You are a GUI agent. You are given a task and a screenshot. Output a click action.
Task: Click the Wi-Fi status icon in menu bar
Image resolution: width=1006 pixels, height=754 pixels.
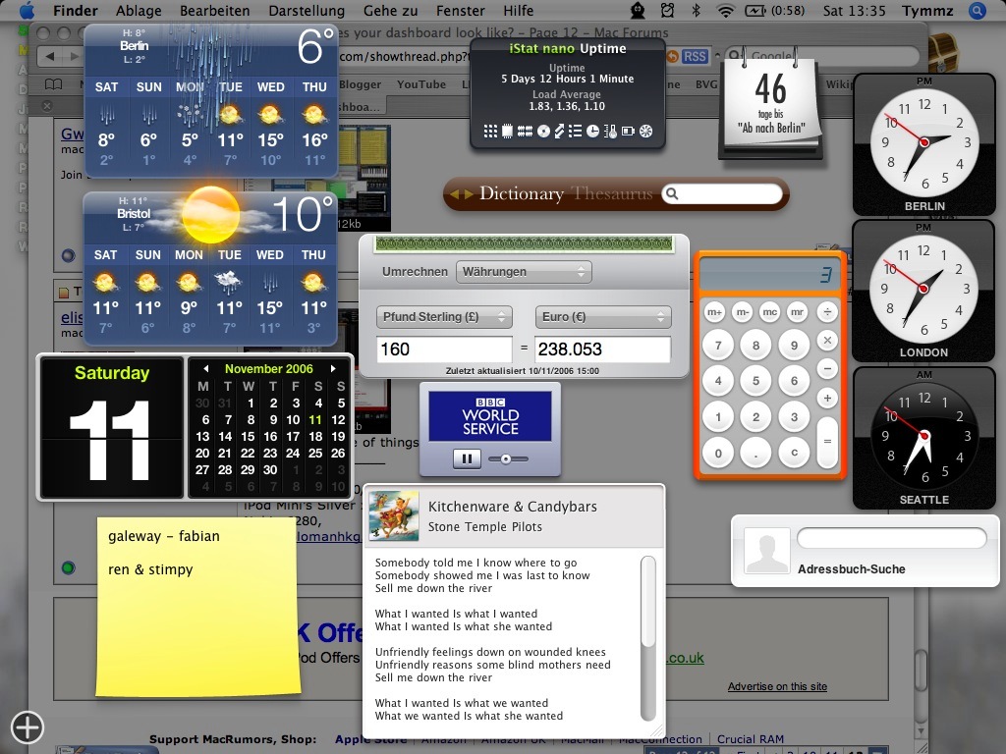726,11
